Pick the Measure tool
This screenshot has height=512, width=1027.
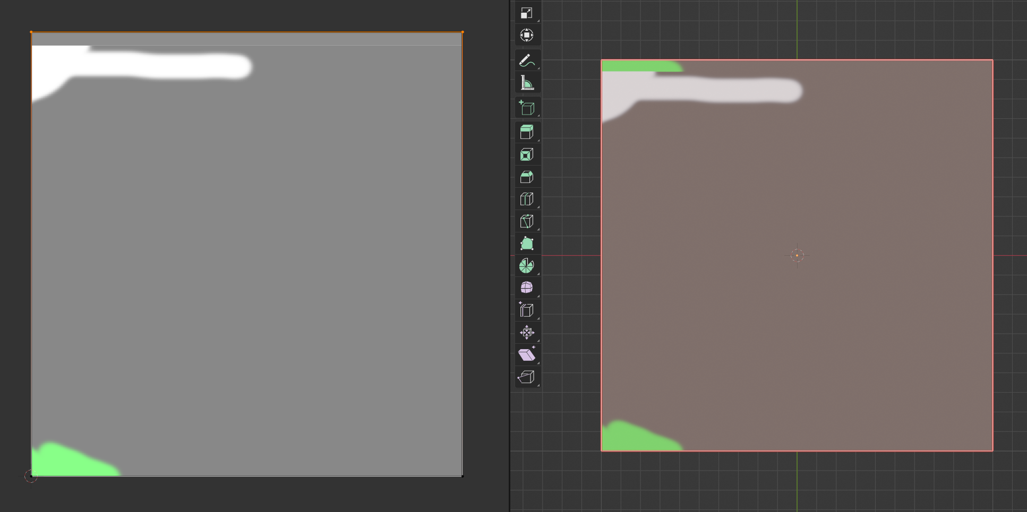coord(526,83)
